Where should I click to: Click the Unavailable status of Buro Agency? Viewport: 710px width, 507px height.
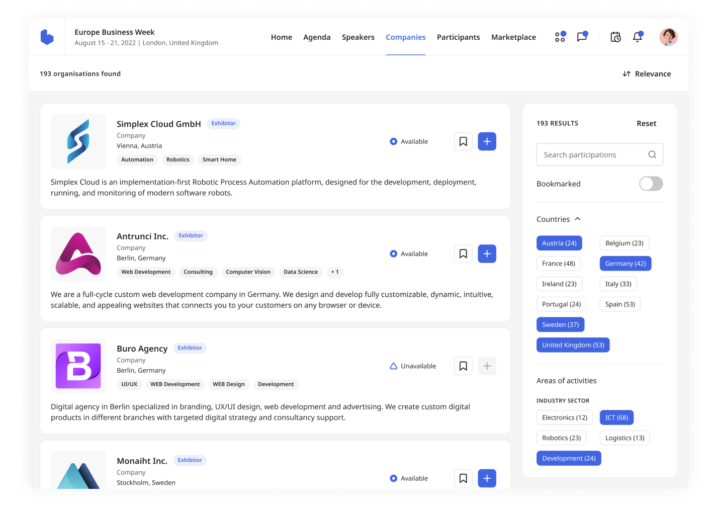[413, 366]
